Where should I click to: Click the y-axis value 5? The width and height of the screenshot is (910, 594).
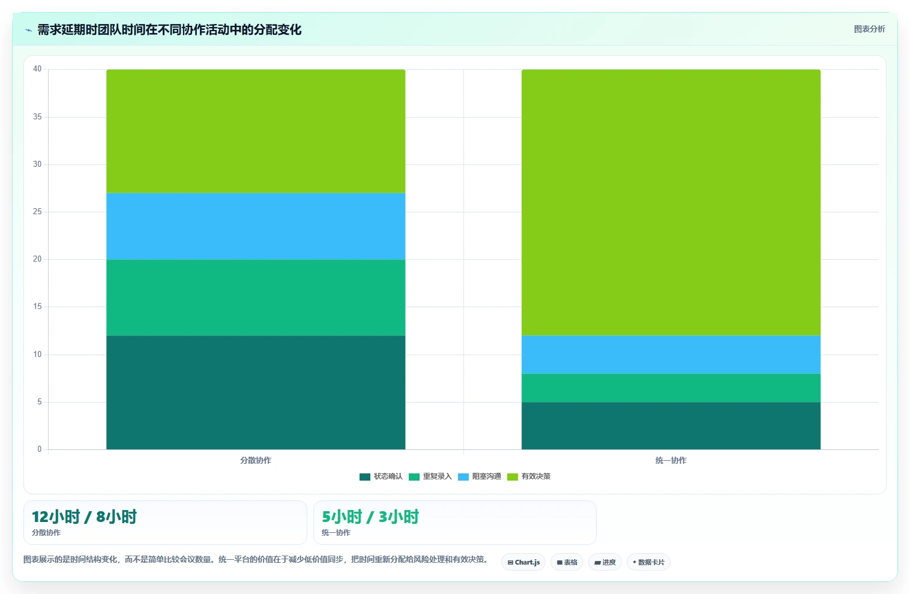[40, 401]
